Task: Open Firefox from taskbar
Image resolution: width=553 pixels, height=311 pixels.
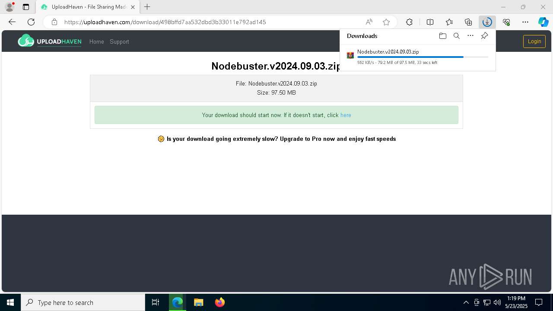Action: point(219,302)
